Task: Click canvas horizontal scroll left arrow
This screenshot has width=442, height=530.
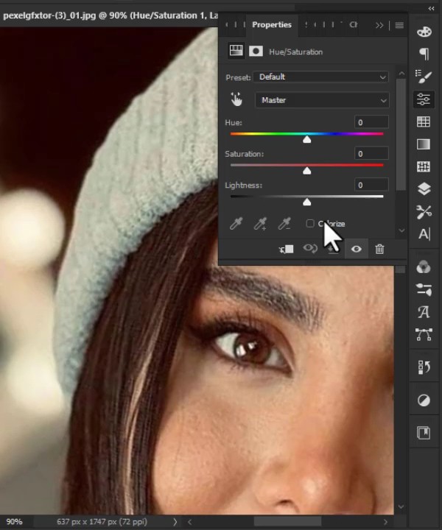Action: click(x=190, y=522)
